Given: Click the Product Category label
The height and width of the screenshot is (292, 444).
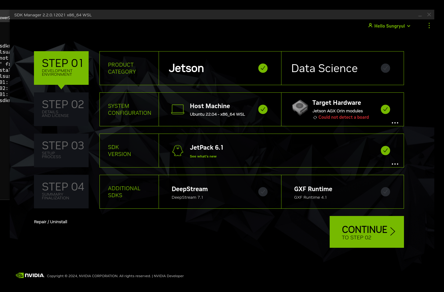Looking at the screenshot, I should (122, 68).
